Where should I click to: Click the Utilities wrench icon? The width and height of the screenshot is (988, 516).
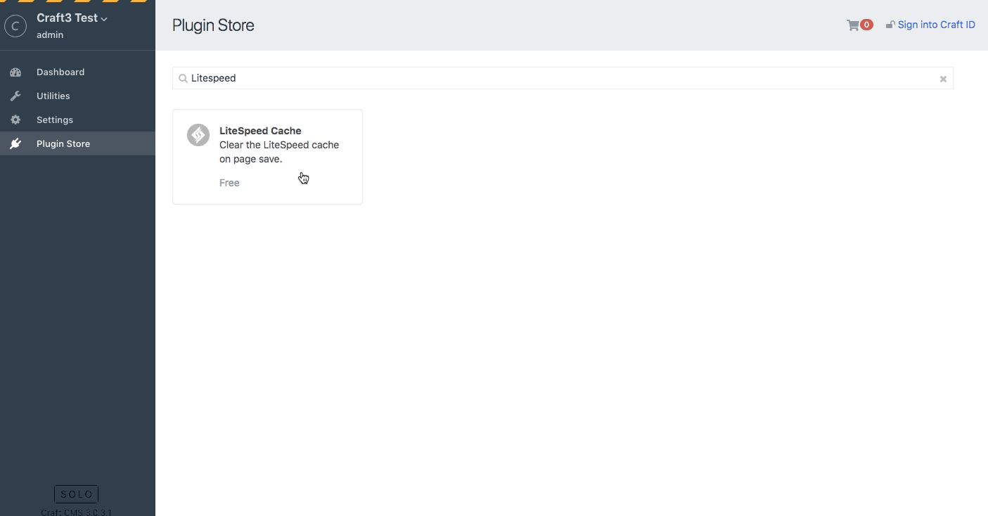15,96
